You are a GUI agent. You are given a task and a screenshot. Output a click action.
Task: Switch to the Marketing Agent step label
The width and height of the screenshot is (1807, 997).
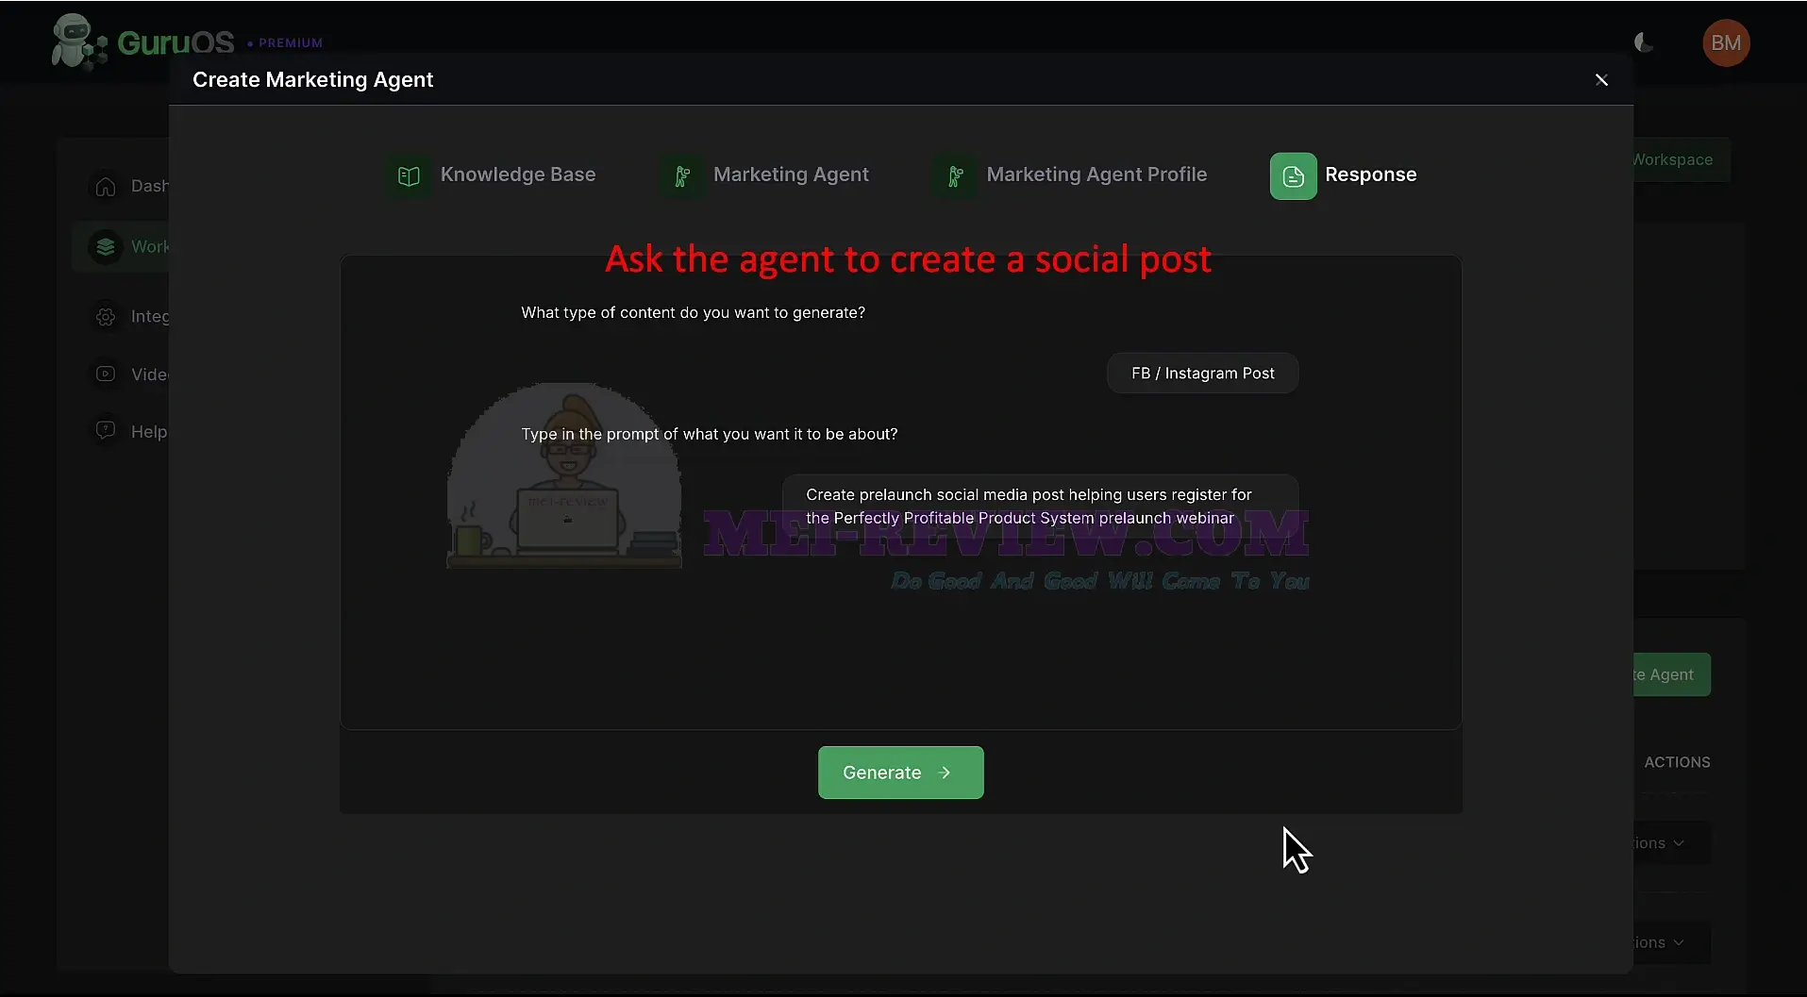791,174
